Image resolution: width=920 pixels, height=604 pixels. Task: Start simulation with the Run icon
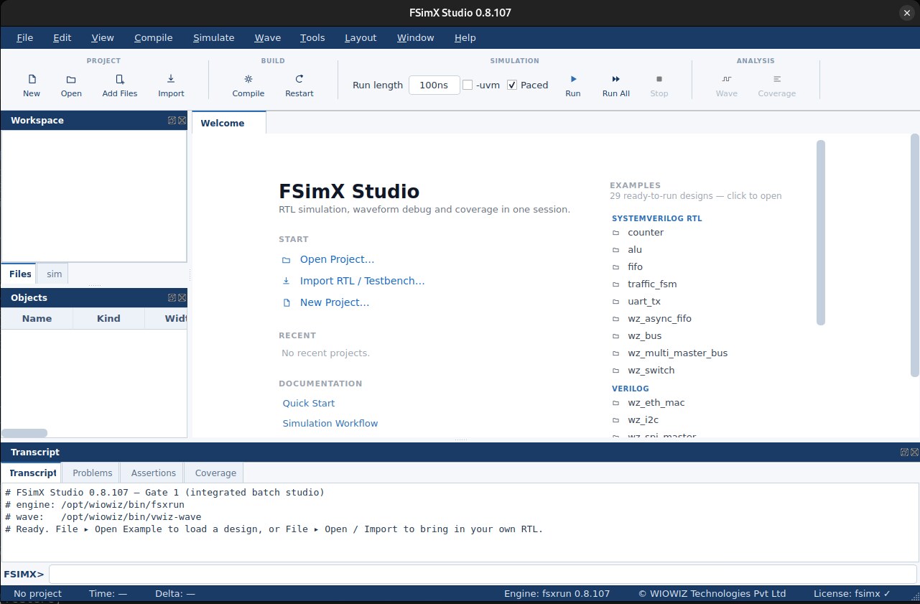tap(572, 79)
